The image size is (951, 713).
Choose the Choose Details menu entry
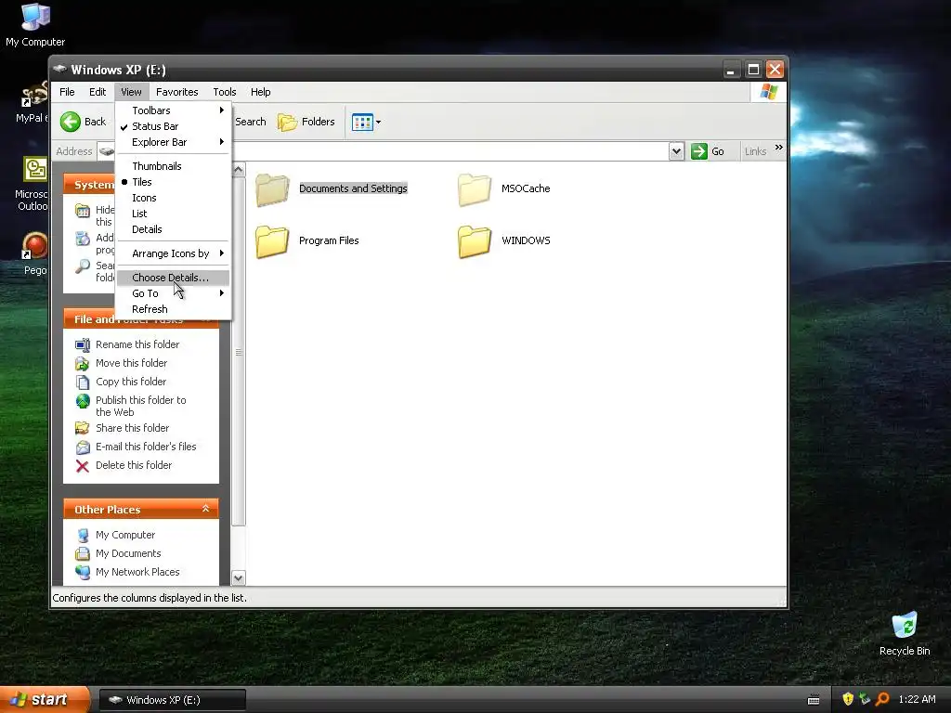click(x=173, y=278)
